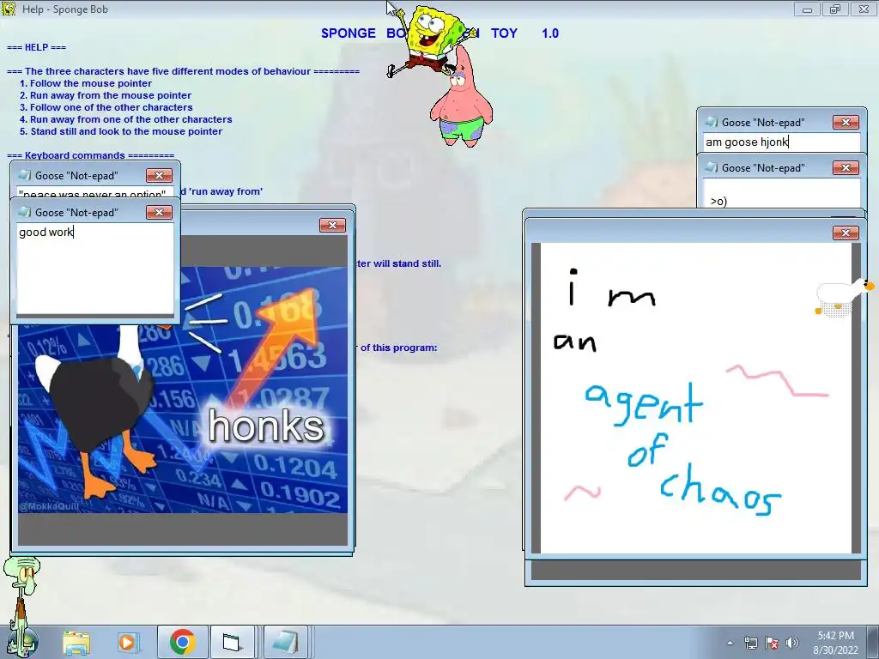The width and height of the screenshot is (879, 659).
Task: Click the text area containing '>o)'
Action: (781, 193)
